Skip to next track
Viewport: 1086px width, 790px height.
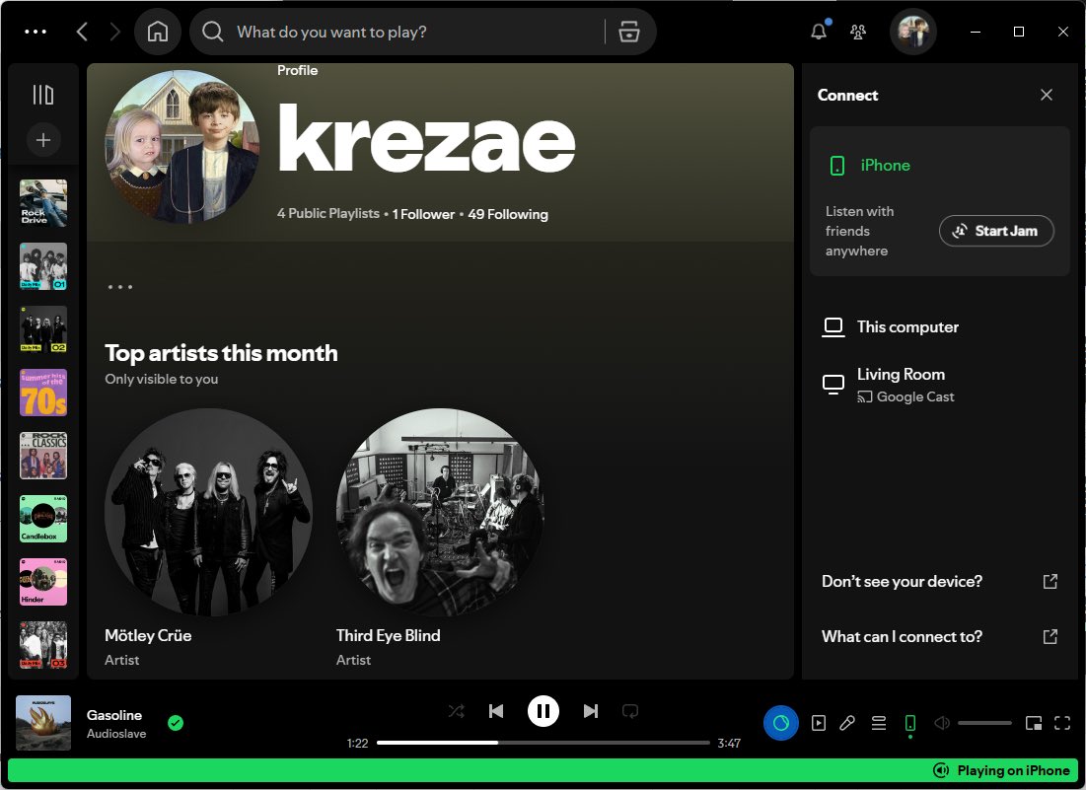click(x=591, y=711)
